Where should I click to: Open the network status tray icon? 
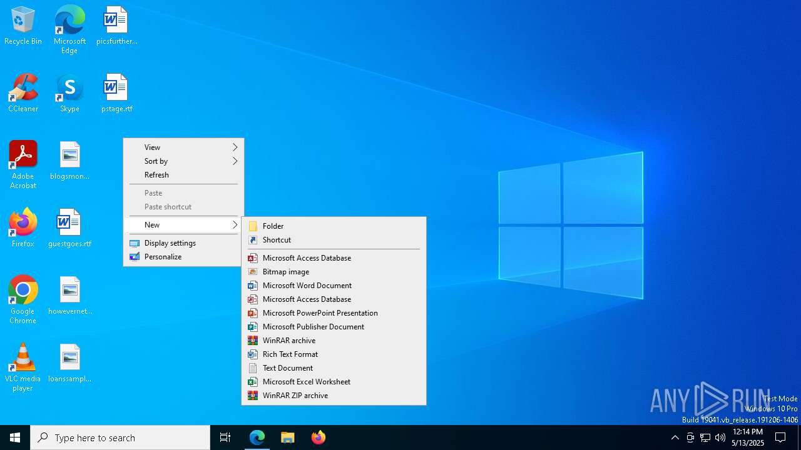tap(705, 437)
